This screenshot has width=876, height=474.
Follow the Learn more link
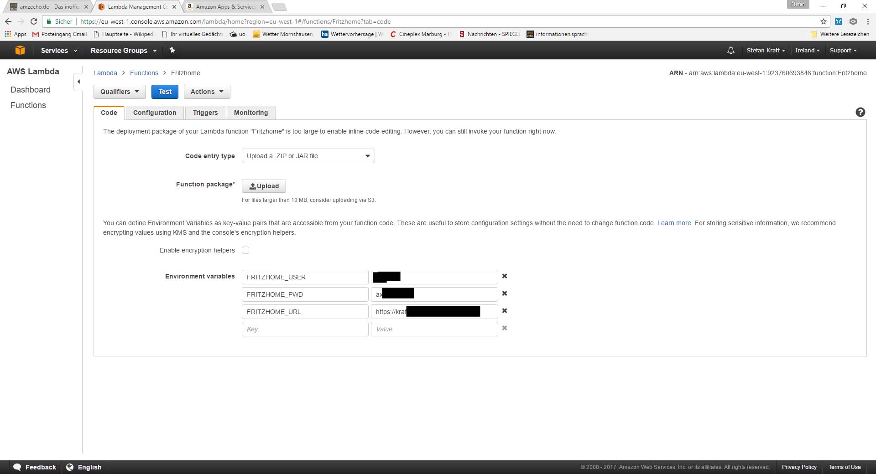[x=674, y=223]
